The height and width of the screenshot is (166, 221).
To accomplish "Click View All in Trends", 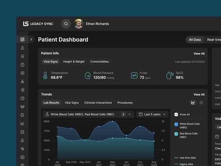I will click(199, 94).
